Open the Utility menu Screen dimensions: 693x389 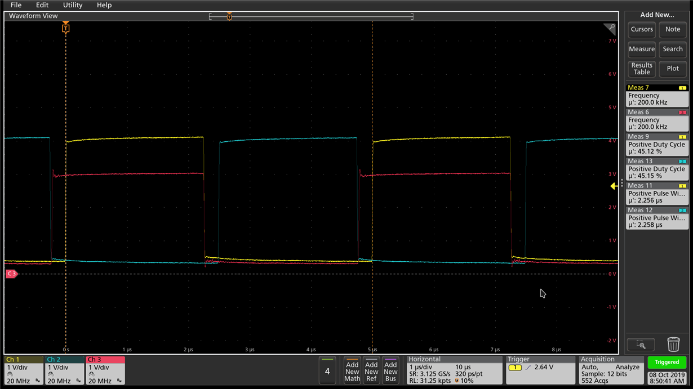[73, 5]
